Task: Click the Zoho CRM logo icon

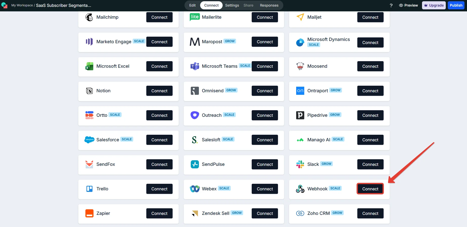Action: click(x=300, y=213)
